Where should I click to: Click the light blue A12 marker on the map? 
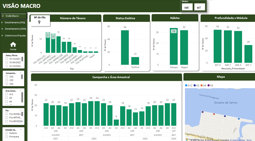[239, 119]
